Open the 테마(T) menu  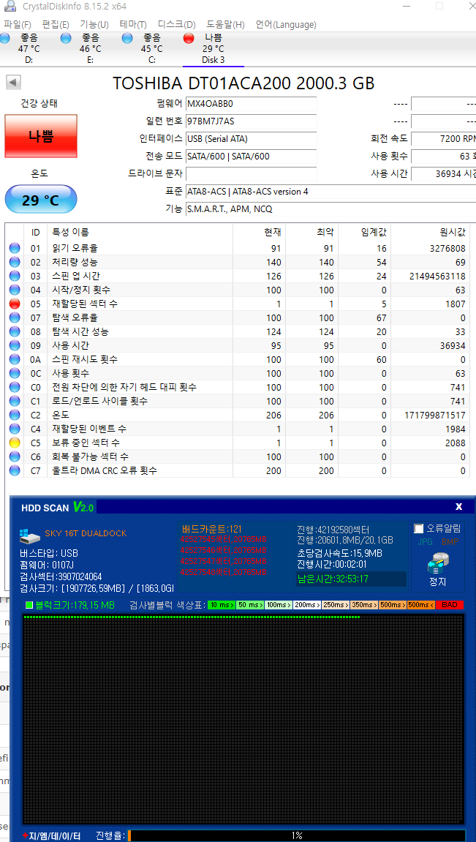click(133, 24)
